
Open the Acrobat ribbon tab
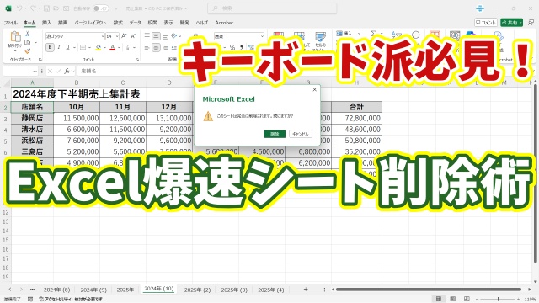click(224, 23)
